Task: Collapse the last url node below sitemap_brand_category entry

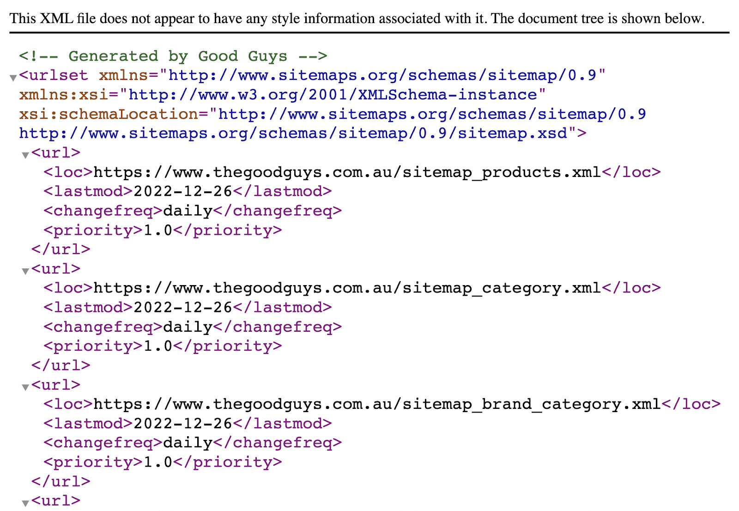Action: pyautogui.click(x=25, y=503)
